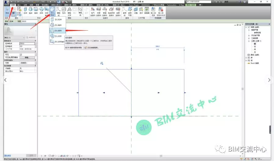Click the Show work plane (显示) tool
Image resolution: width=274 pixels, height=161 pixels.
point(141,10)
